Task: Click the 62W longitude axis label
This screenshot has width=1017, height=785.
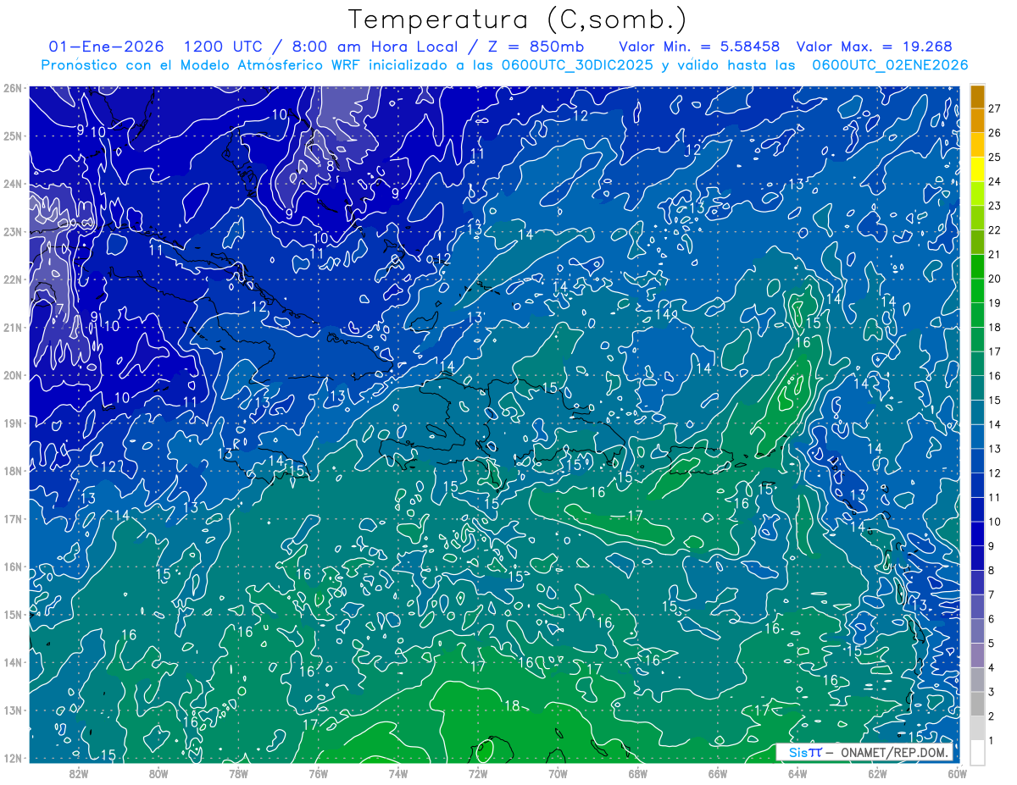Action: 877,773
